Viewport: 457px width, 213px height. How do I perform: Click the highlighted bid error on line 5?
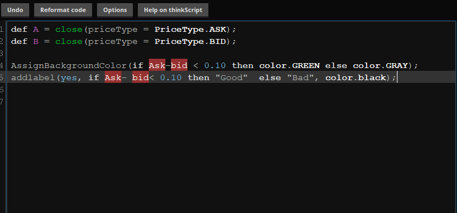click(x=141, y=77)
